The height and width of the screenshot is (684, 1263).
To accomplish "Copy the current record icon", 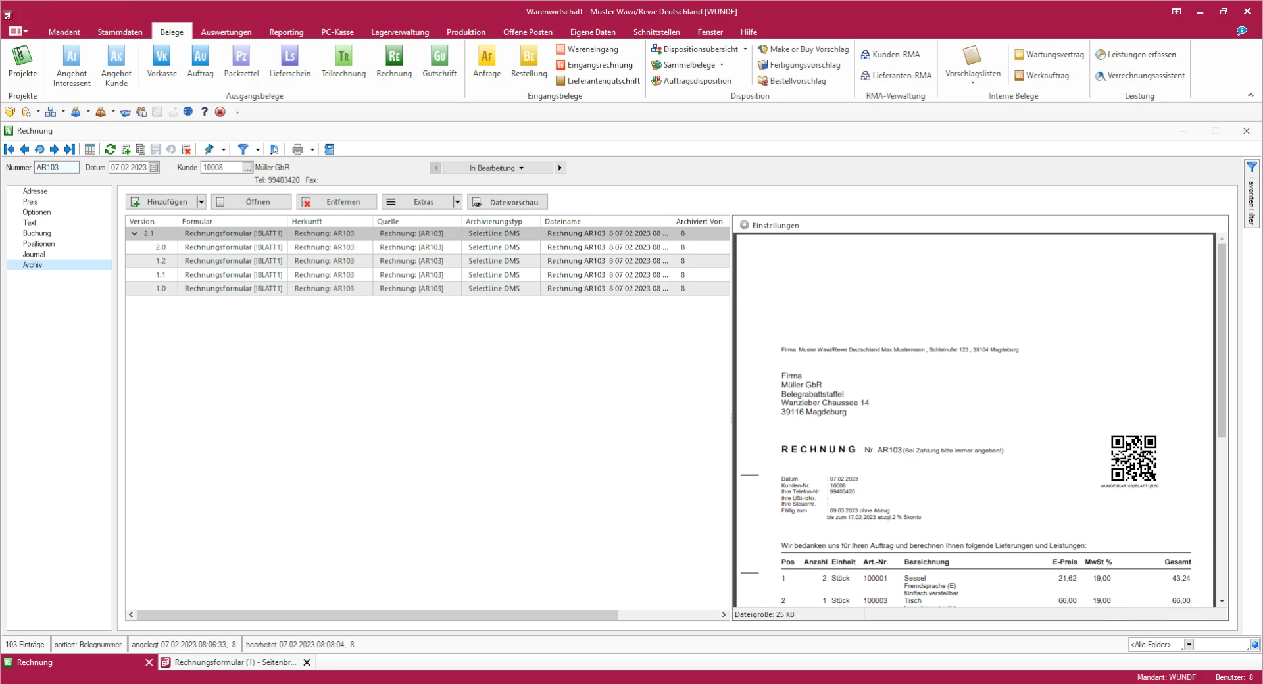I will pyautogui.click(x=140, y=149).
